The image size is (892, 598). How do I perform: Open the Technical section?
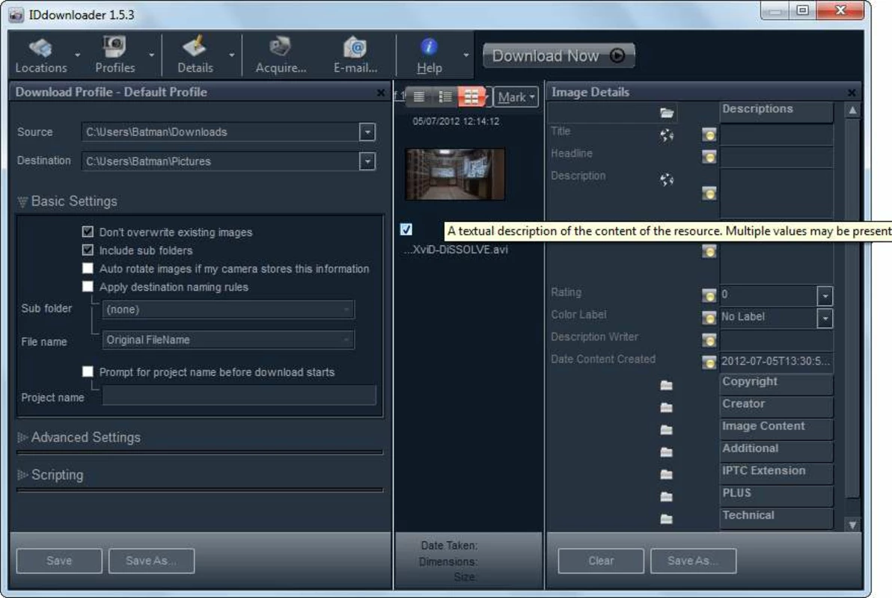pyautogui.click(x=776, y=518)
